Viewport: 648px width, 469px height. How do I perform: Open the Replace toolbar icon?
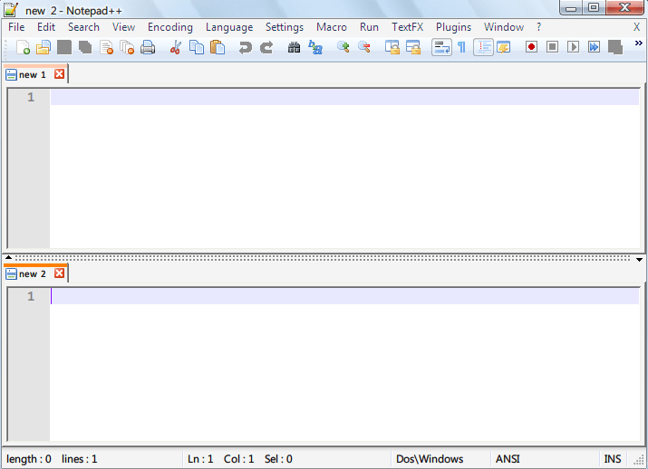click(x=314, y=47)
